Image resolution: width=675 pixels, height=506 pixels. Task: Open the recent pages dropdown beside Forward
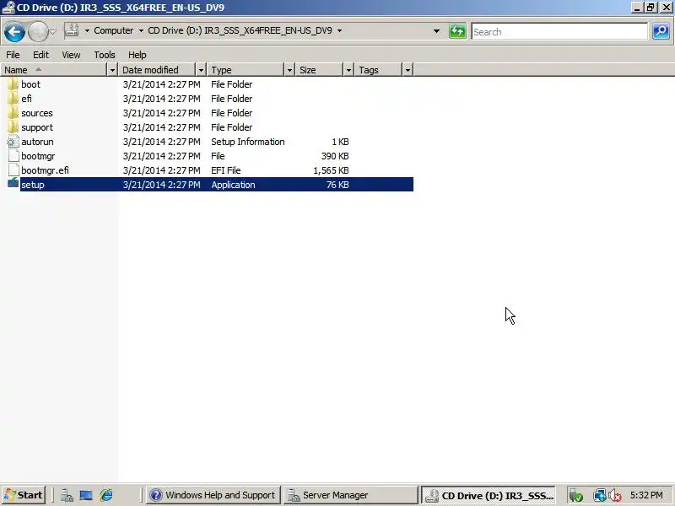52,31
